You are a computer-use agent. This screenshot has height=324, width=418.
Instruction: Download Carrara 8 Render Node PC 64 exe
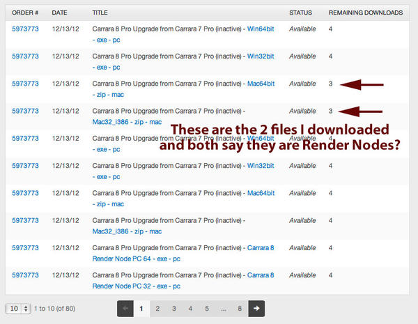coord(137,259)
